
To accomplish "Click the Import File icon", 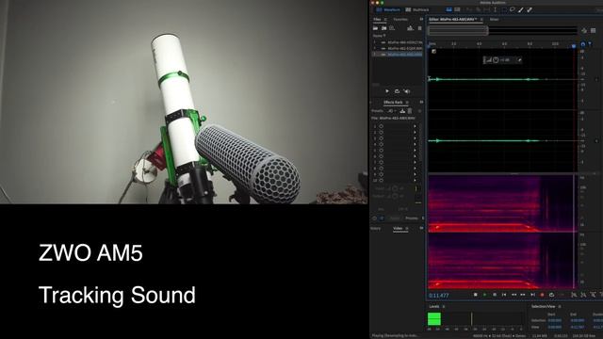I will click(x=383, y=28).
